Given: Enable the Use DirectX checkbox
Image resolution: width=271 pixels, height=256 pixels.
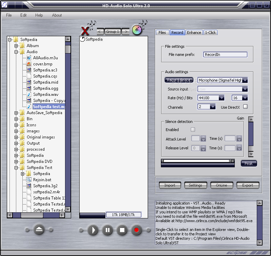Looking at the screenshot, I should tap(245, 107).
